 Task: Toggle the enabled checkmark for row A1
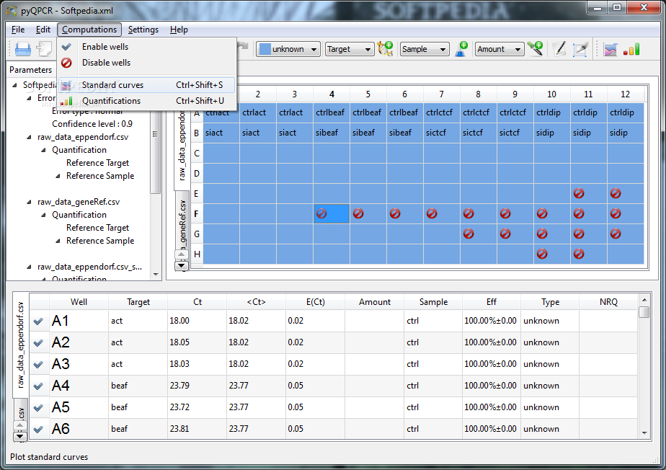(x=38, y=322)
